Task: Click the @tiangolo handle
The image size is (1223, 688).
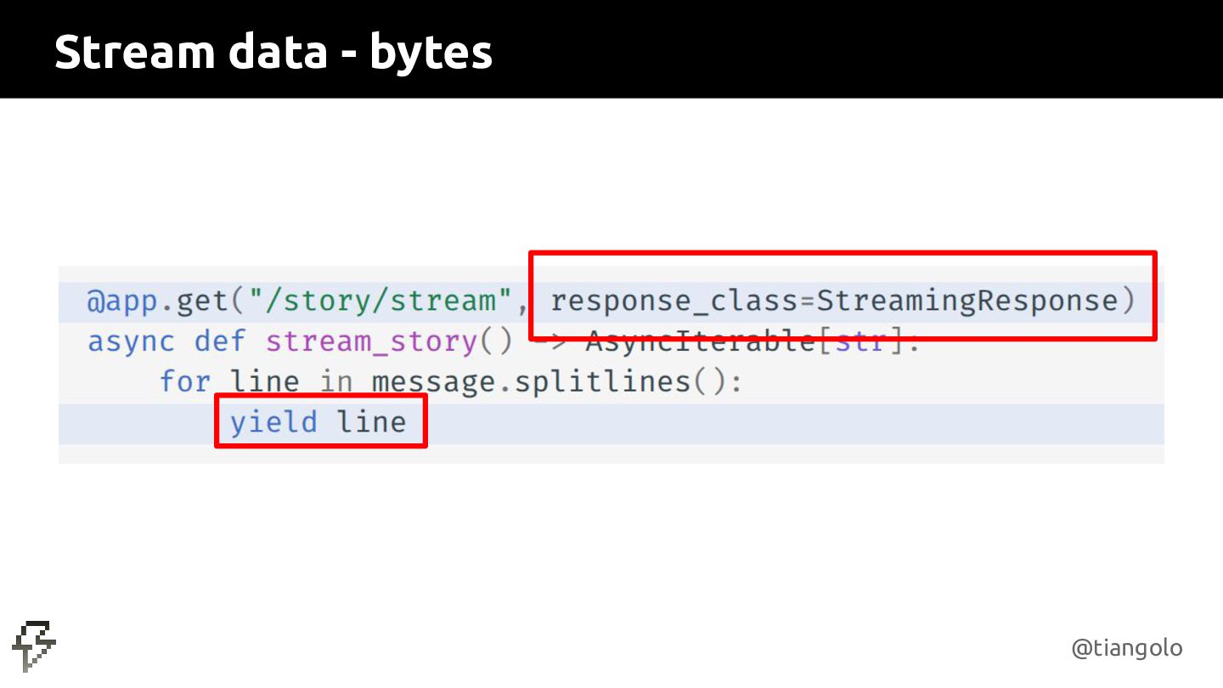Action: [1126, 649]
